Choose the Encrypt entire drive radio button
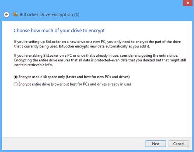This screenshot has width=194, height=152. tap(16, 84)
